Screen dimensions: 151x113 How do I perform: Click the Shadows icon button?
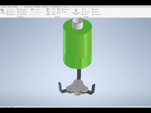coord(8,12)
